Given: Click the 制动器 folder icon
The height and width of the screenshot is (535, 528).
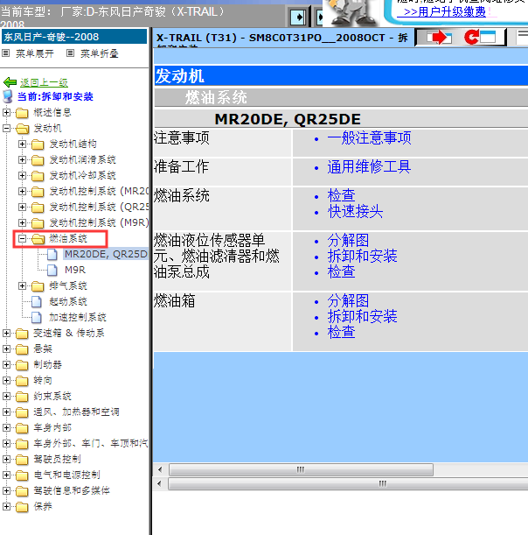Looking at the screenshot, I should (x=22, y=365).
